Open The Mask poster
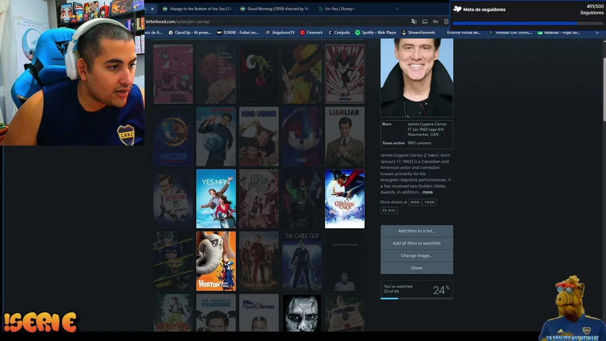The image size is (606, 341). (302, 74)
